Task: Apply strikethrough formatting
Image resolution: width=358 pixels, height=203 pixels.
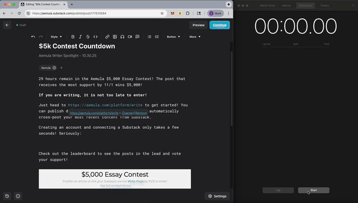Action: [88, 37]
